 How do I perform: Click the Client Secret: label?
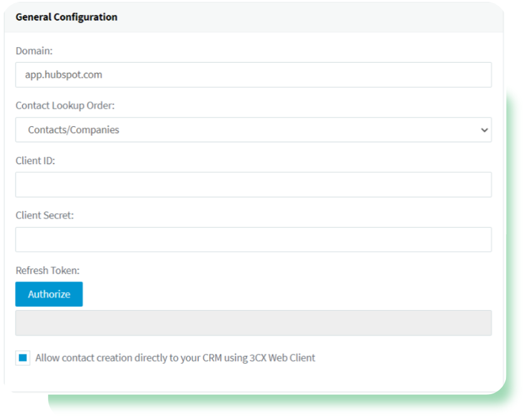[44, 215]
